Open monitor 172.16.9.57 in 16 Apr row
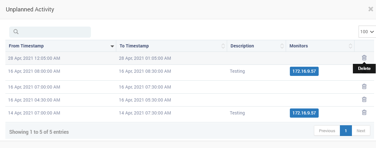 pyautogui.click(x=304, y=71)
